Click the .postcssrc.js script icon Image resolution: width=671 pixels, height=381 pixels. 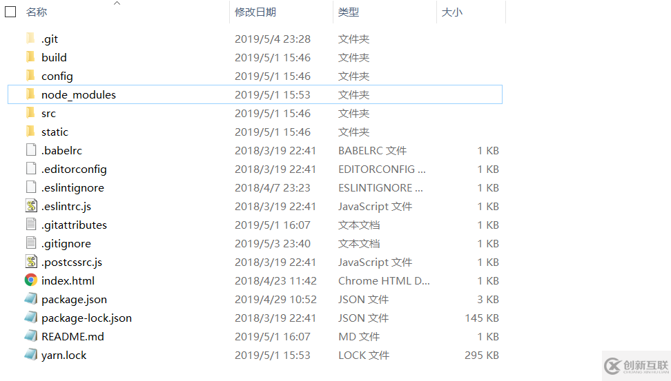click(x=31, y=261)
